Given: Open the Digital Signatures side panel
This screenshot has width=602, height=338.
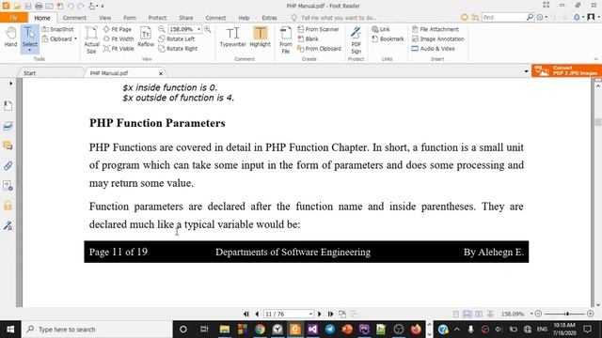Looking at the screenshot, I should 8,225.
